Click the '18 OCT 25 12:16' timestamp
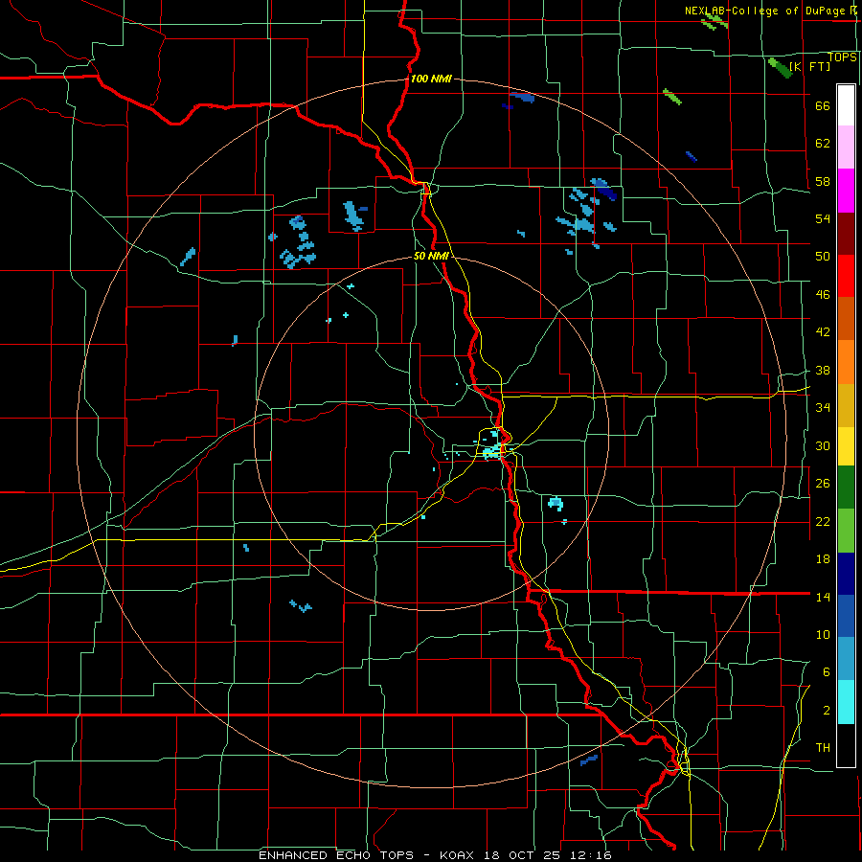This screenshot has height=862, width=862. 548,855
